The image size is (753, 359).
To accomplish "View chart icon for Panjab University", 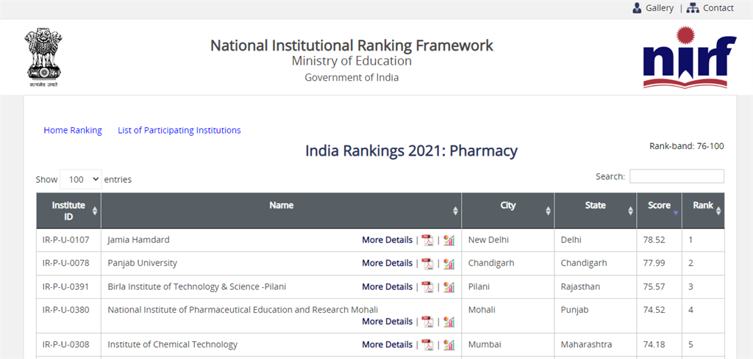I will point(449,264).
